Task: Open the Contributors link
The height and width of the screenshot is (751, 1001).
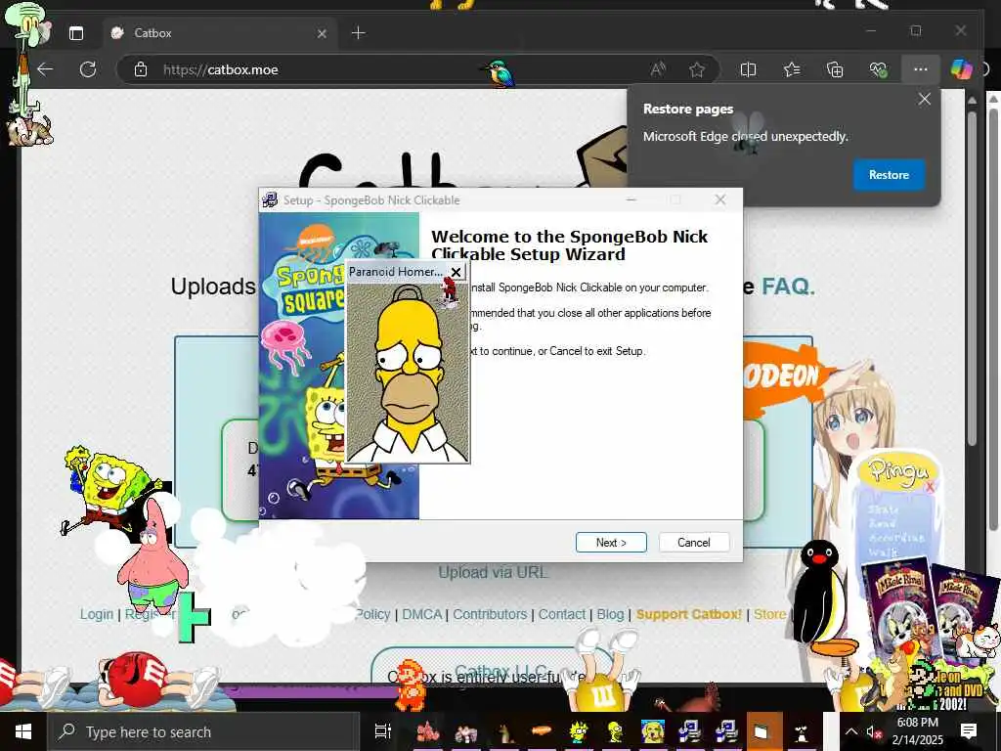Action: coord(490,614)
